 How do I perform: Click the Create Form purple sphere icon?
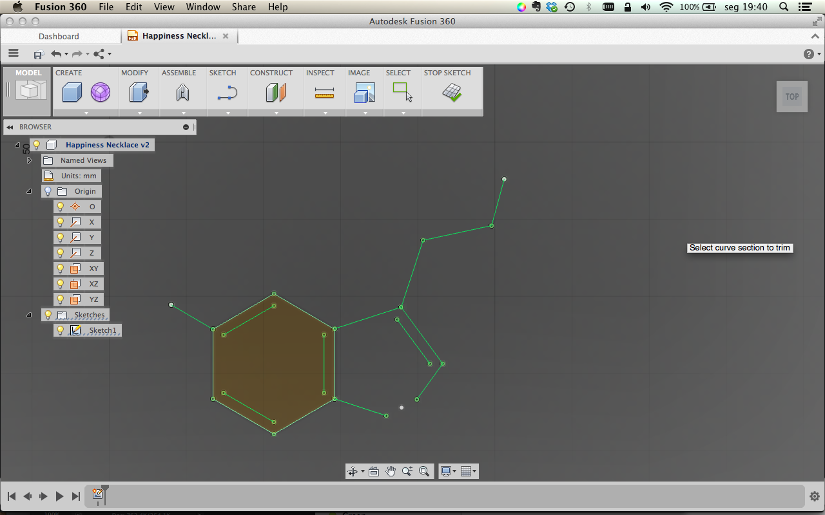(x=101, y=93)
